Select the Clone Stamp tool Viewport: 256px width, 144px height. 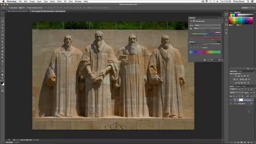[x=2, y=41]
